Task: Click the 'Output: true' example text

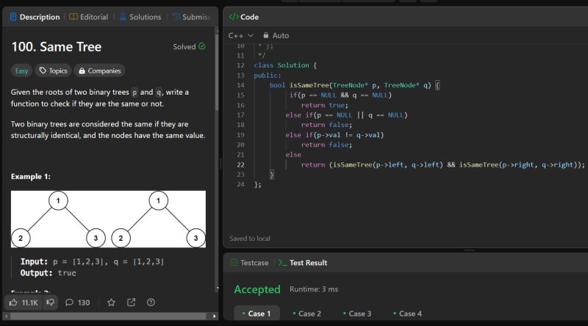Action: (x=48, y=273)
